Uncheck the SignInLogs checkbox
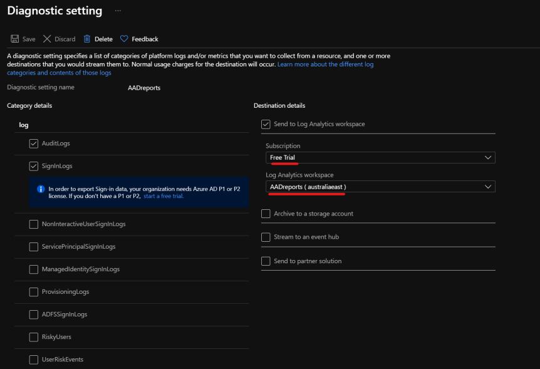Viewport: 540px width, 369px height. (x=34, y=167)
